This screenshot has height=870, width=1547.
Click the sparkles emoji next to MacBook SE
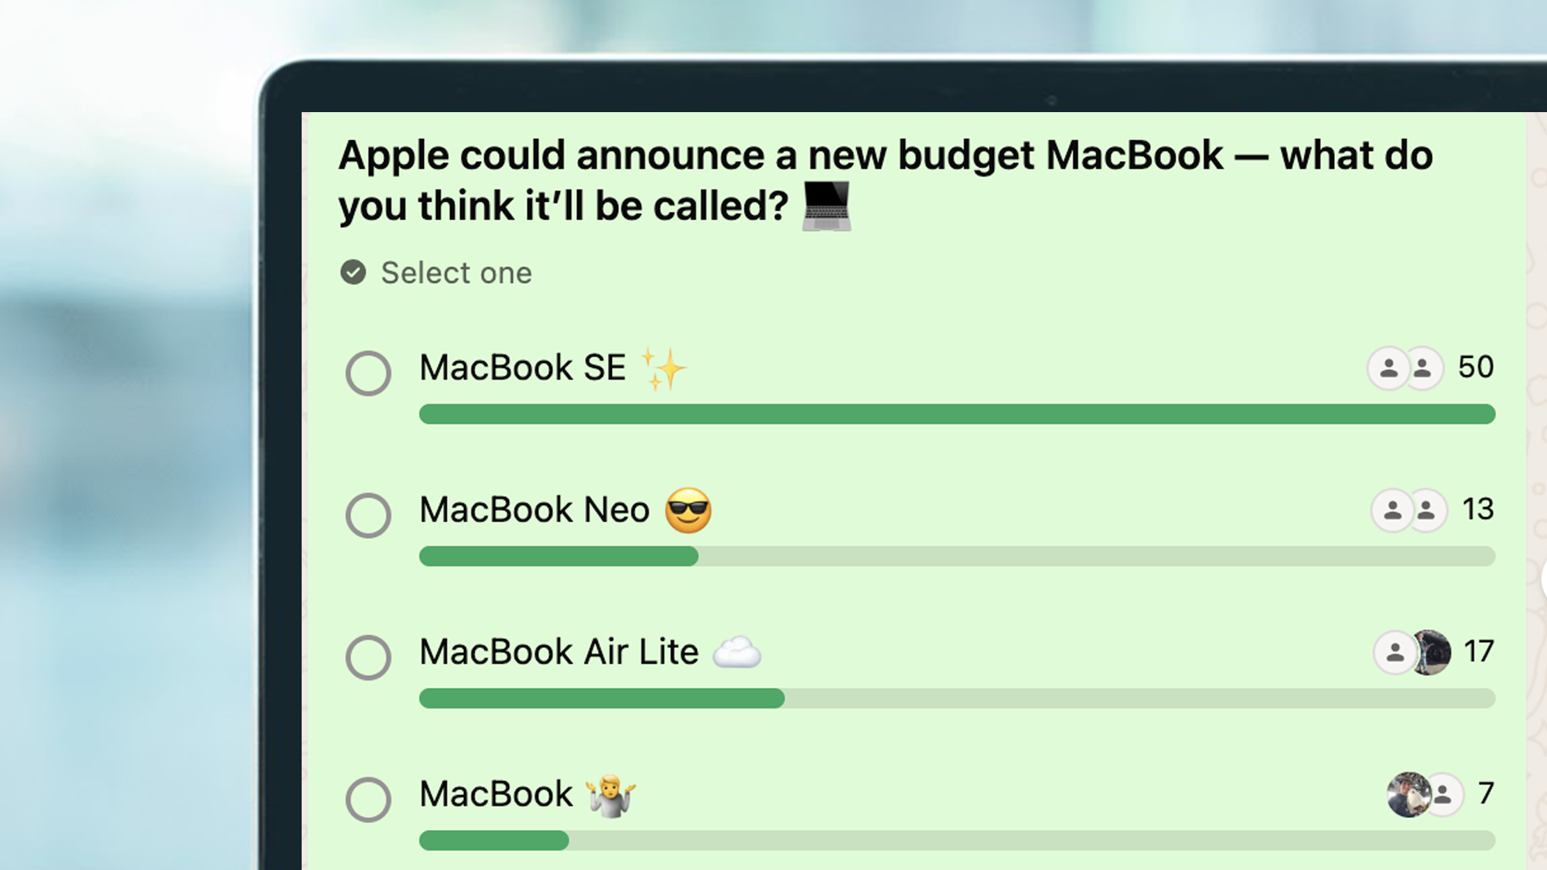[664, 368]
